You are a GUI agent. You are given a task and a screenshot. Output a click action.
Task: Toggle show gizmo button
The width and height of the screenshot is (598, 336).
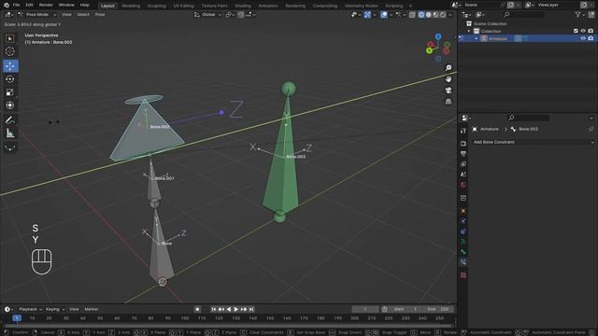(367, 15)
